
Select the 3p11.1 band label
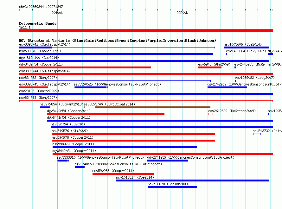(x=25, y=27)
